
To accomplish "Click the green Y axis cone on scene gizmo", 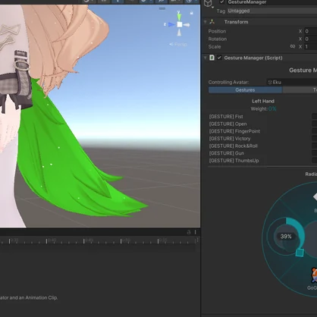I will pos(179,17).
